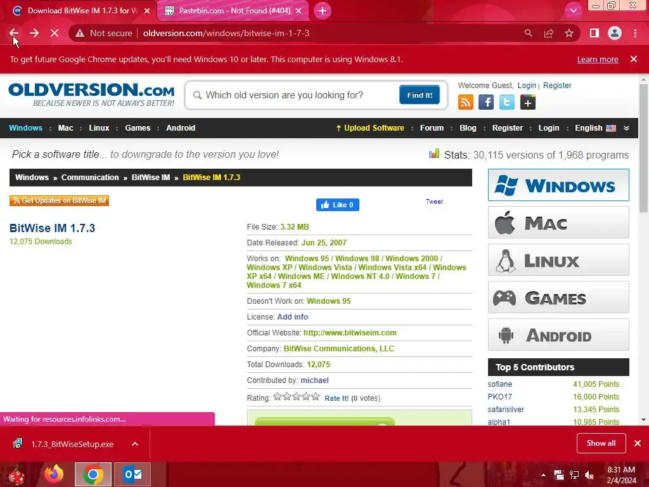
Task: Open the tab search dropdown arrow
Action: 573,11
